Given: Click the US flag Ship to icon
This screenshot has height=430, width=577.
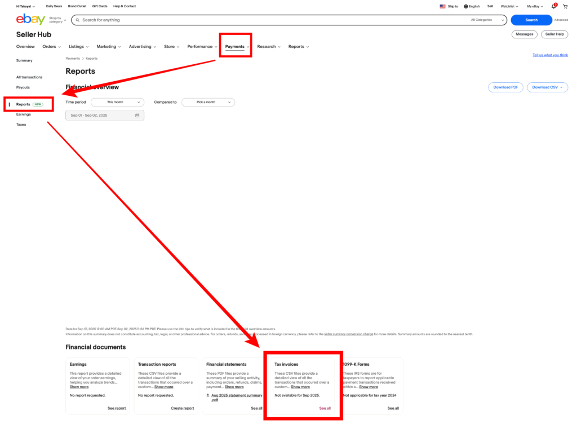Looking at the screenshot, I should pyautogui.click(x=442, y=6).
